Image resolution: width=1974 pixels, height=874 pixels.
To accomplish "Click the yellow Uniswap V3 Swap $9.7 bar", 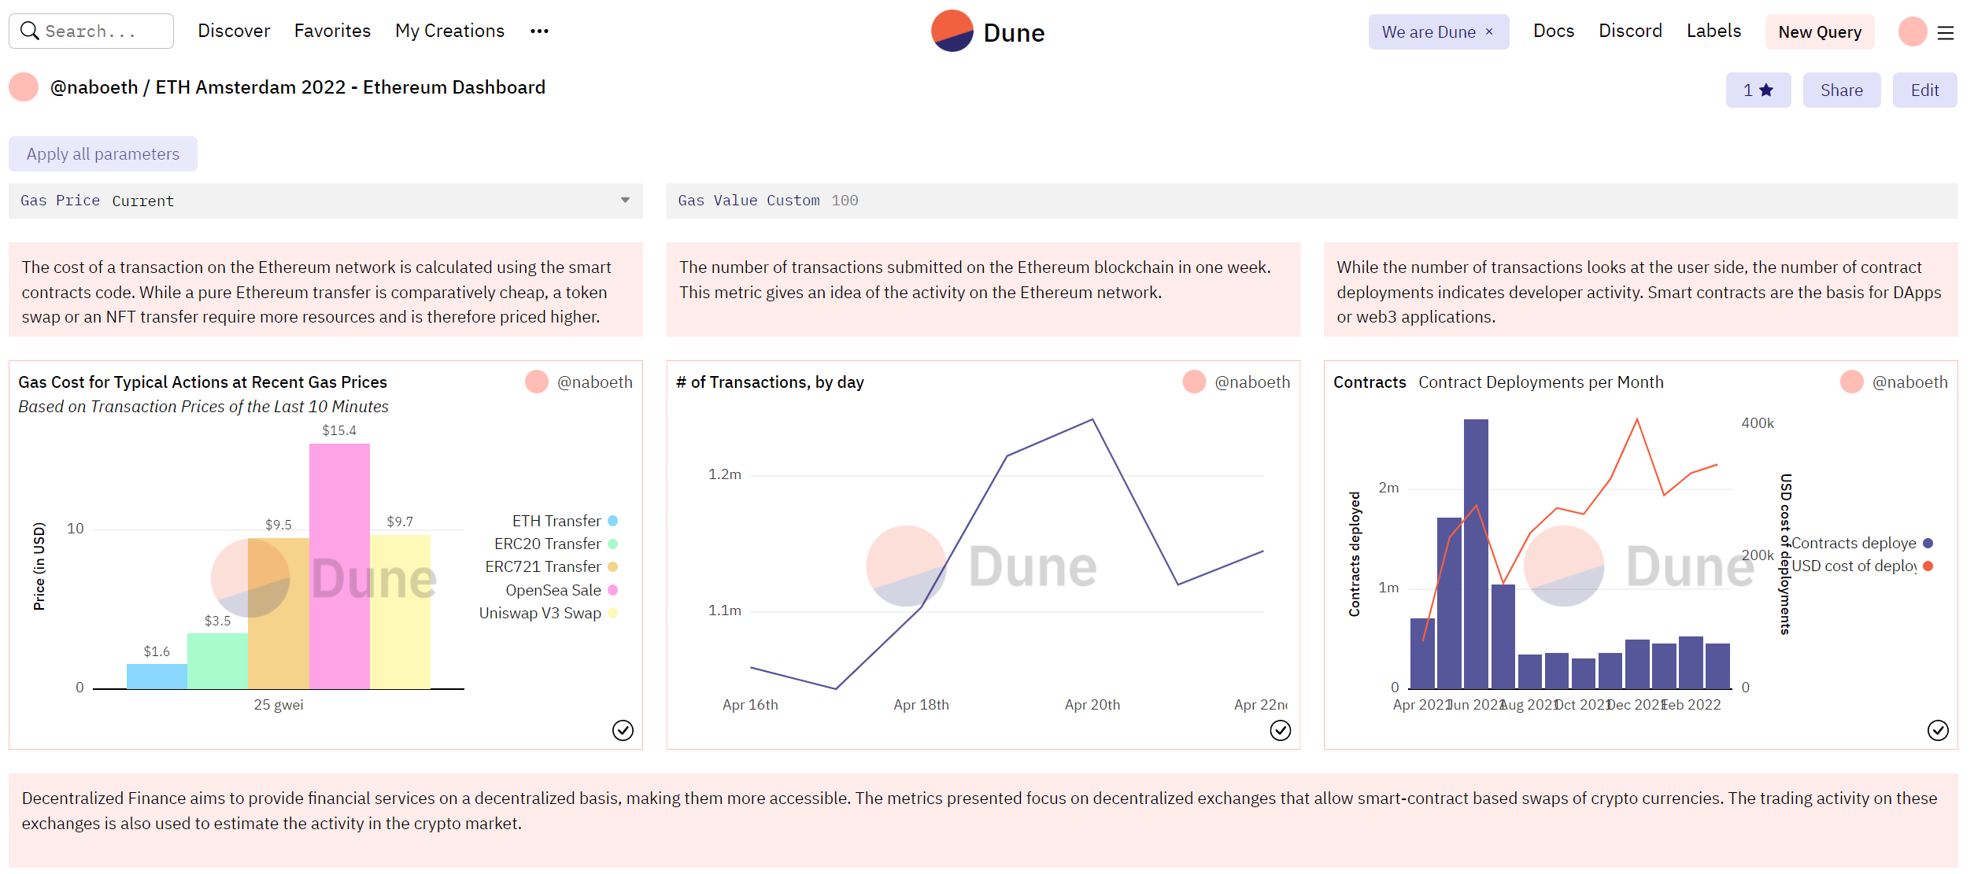I will coord(400,612).
